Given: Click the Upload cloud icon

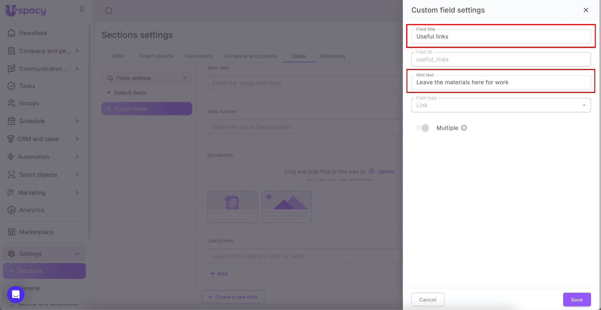Looking at the screenshot, I should point(372,171).
